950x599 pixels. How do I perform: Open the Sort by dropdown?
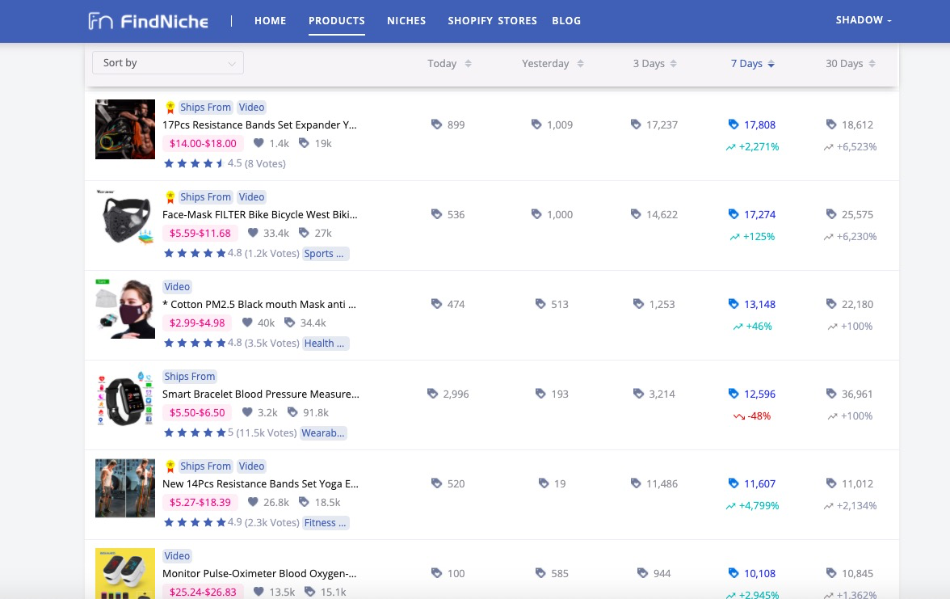coord(168,62)
